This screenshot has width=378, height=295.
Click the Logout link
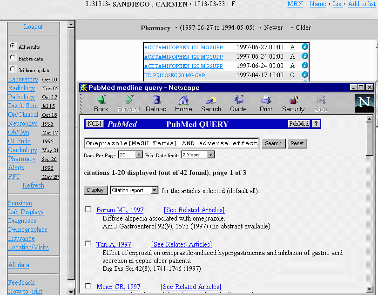tap(34, 27)
